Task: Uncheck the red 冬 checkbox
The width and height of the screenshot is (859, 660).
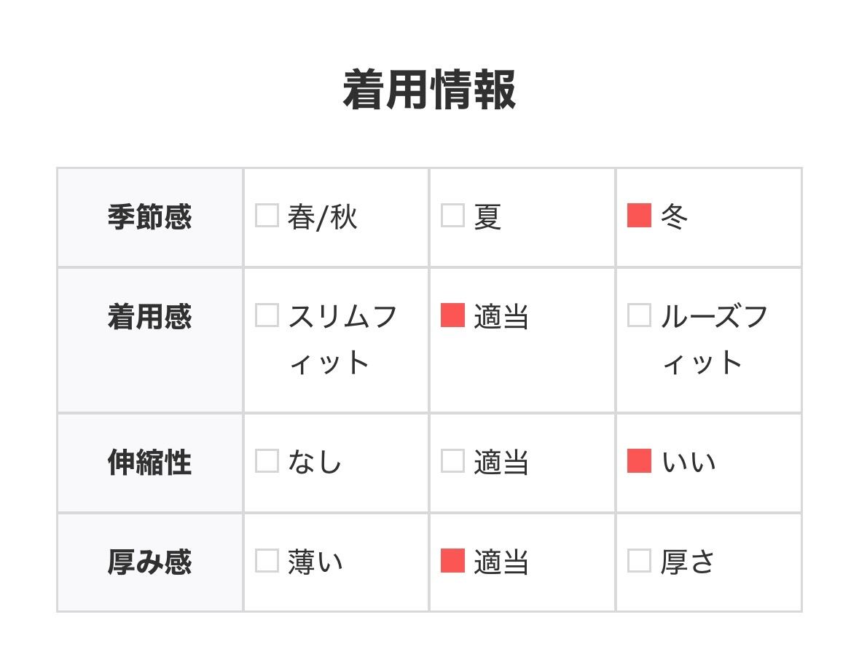Action: [x=639, y=216]
